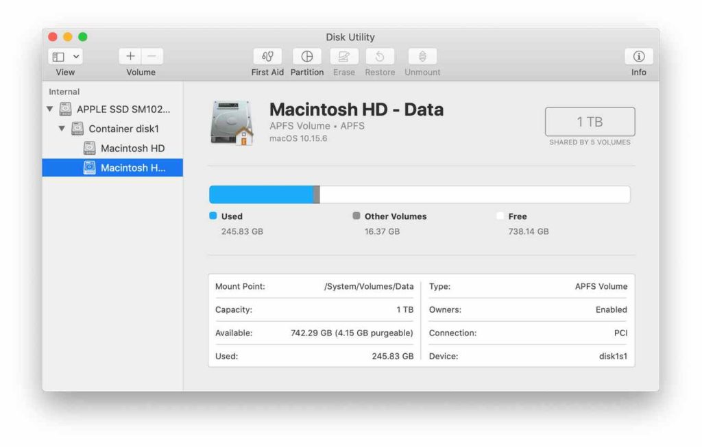Click the macOS 10.15.6 version text
Screen dimensions: 702x447
coord(298,138)
